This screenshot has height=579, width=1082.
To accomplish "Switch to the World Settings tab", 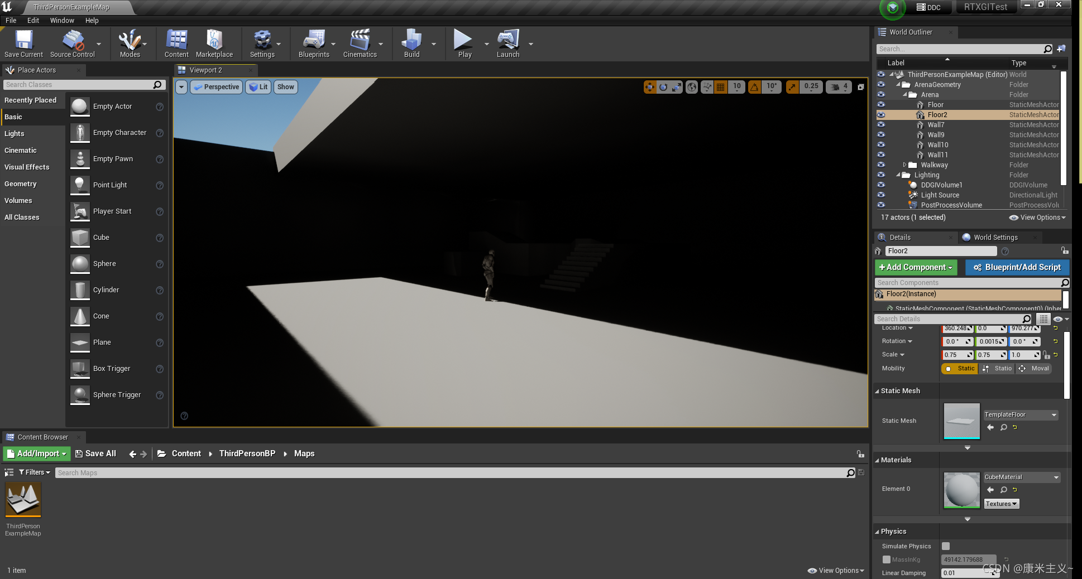I will point(995,238).
